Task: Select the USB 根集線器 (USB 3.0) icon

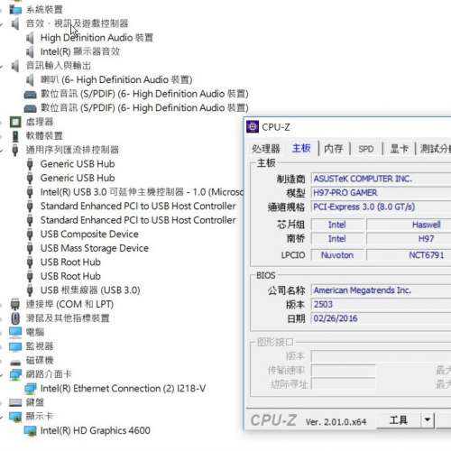Action: click(x=30, y=290)
